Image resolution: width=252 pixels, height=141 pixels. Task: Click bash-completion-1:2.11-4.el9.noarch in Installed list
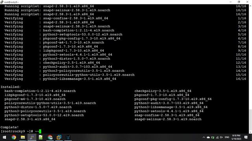tap(40, 91)
